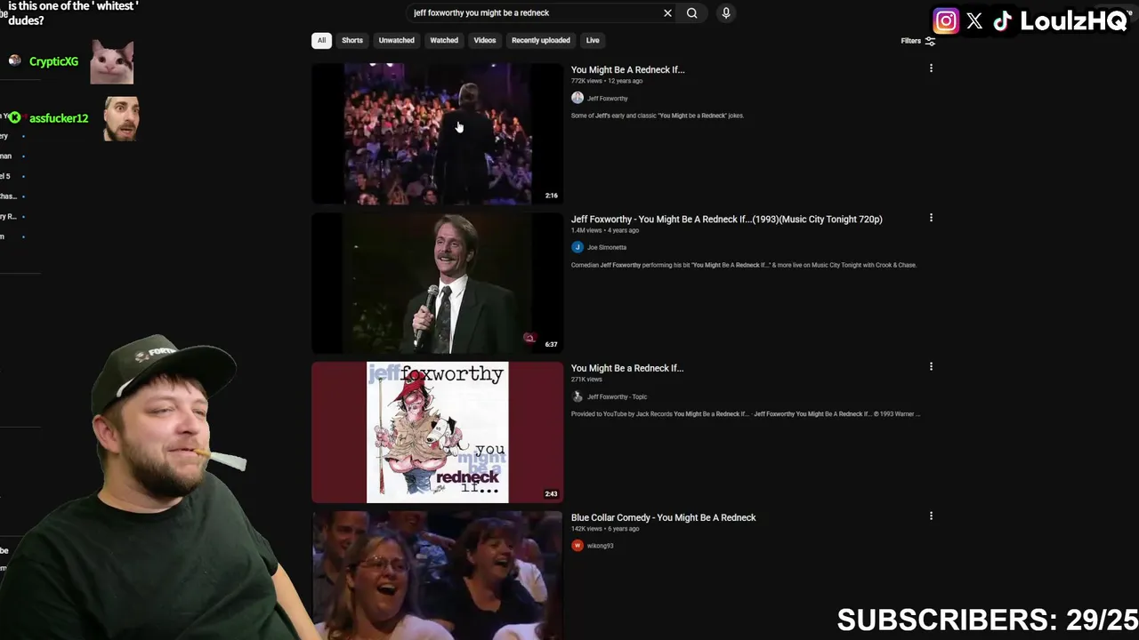Open the 2:16 crowd video thumbnail
Image resolution: width=1139 pixels, height=640 pixels.
(x=437, y=133)
